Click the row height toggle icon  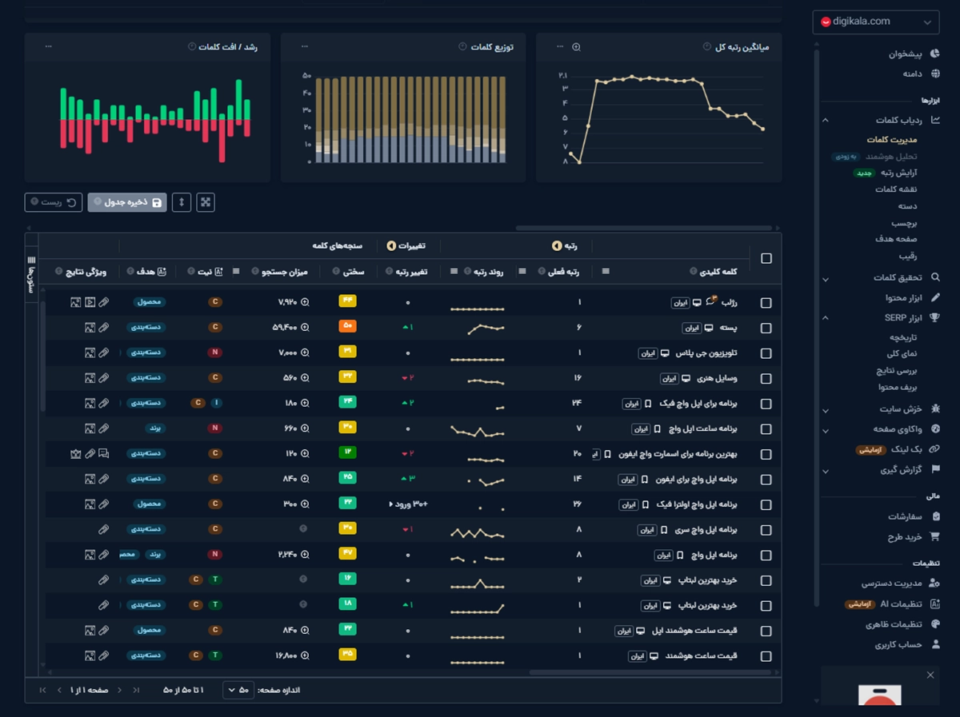[x=182, y=202]
